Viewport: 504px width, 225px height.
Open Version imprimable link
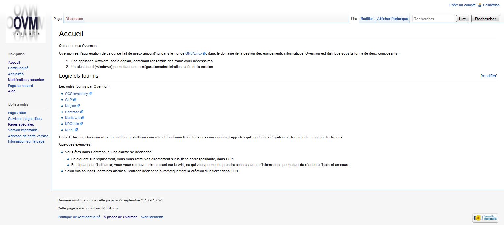(23, 130)
